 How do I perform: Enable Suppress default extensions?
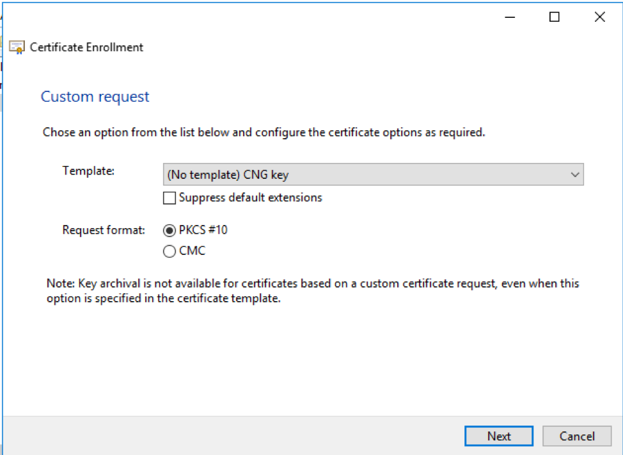pos(170,198)
